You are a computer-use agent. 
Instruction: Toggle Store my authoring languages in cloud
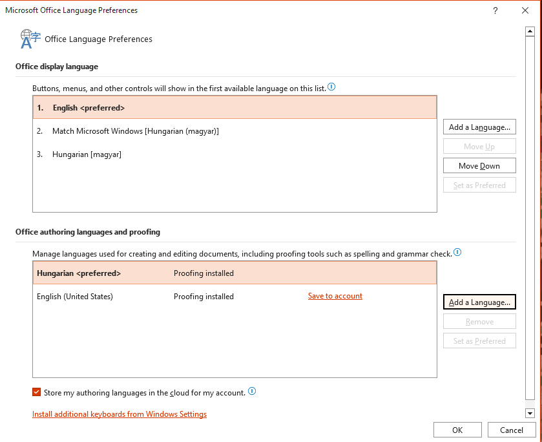36,392
